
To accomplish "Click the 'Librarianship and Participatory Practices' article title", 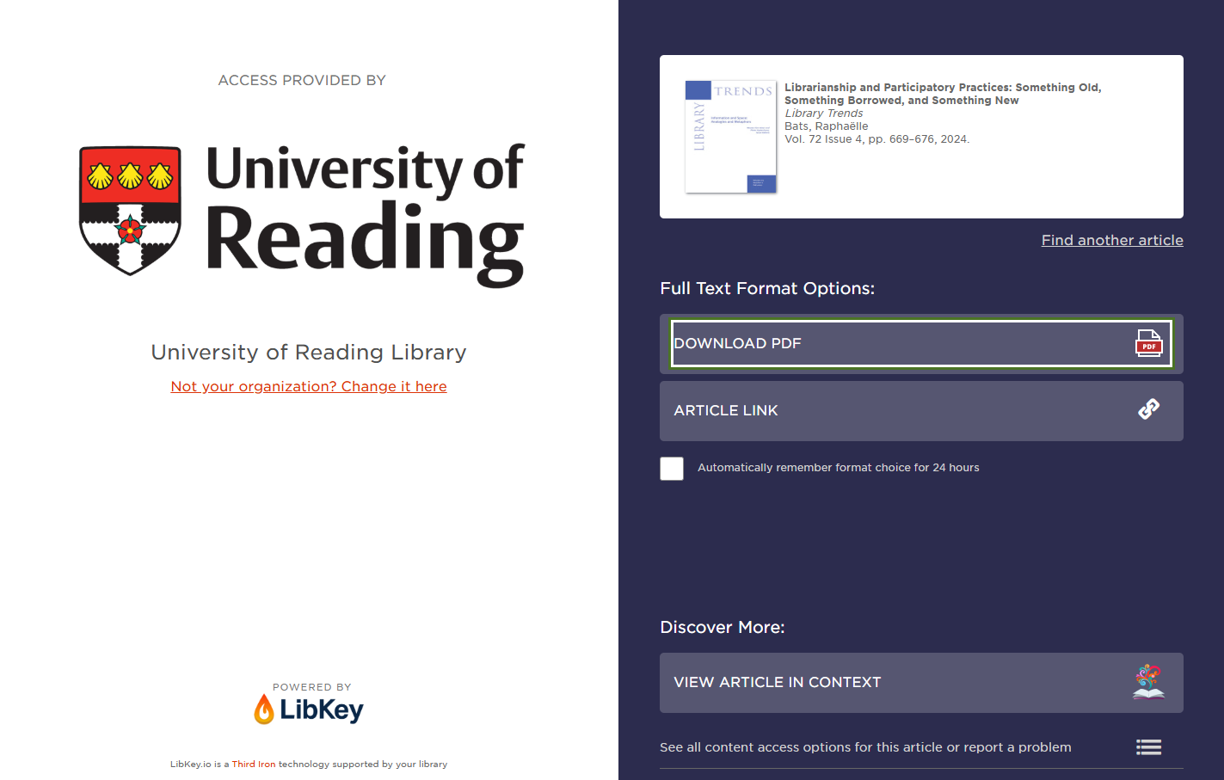I will click(x=942, y=94).
